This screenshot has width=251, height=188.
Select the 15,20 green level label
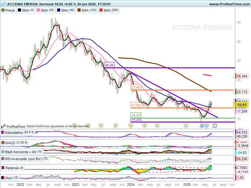click(x=136, y=115)
